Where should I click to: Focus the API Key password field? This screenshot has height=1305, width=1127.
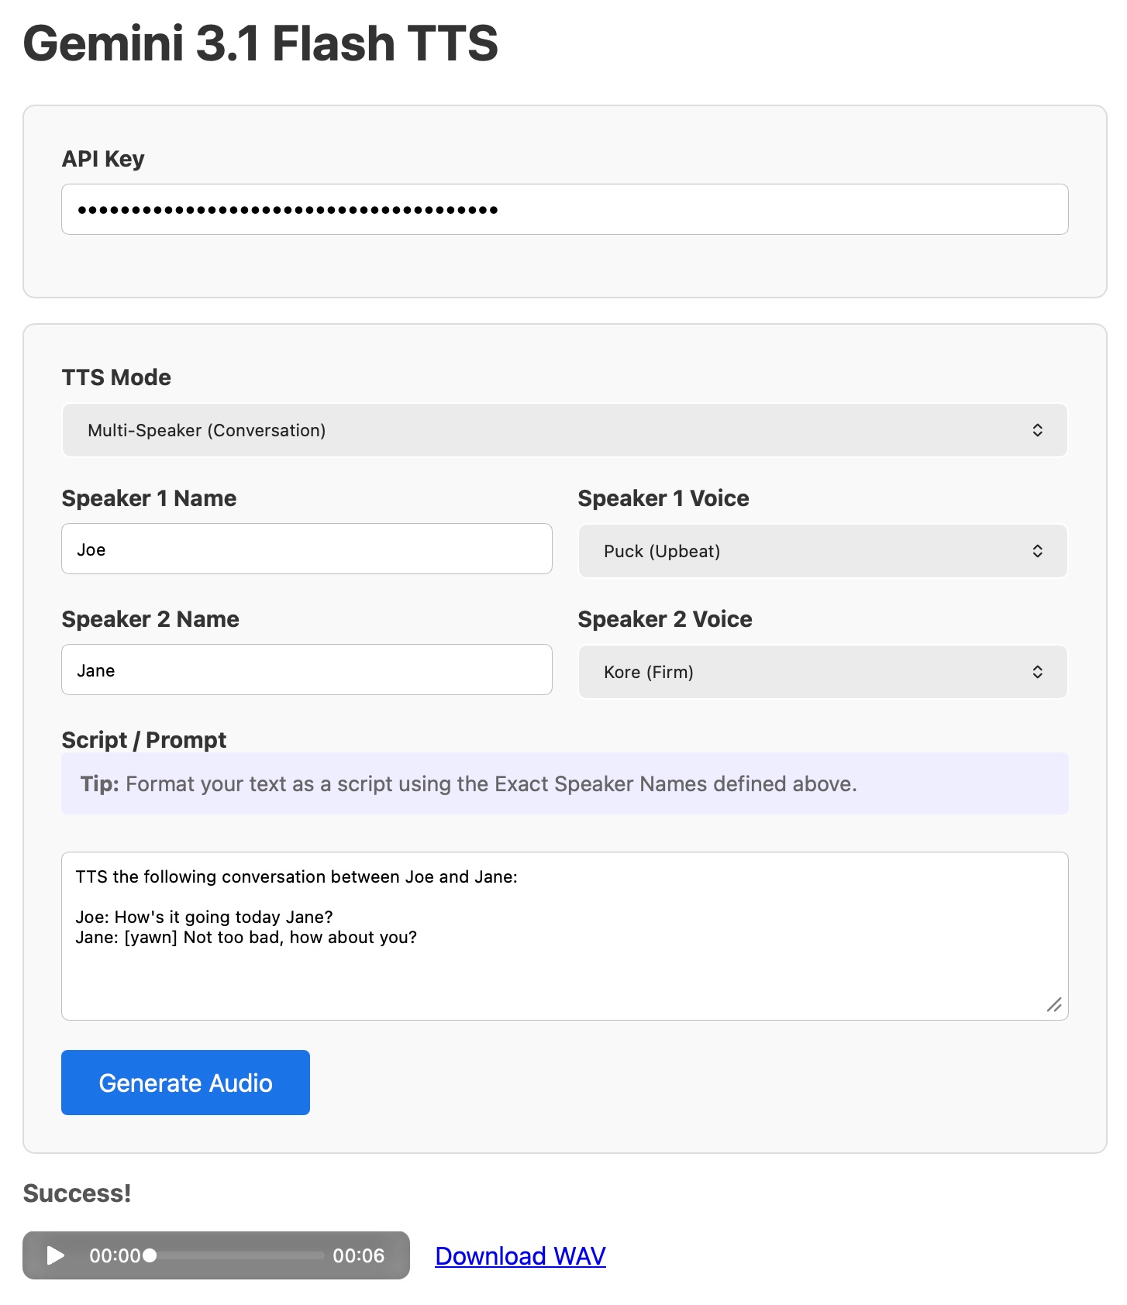click(x=564, y=209)
